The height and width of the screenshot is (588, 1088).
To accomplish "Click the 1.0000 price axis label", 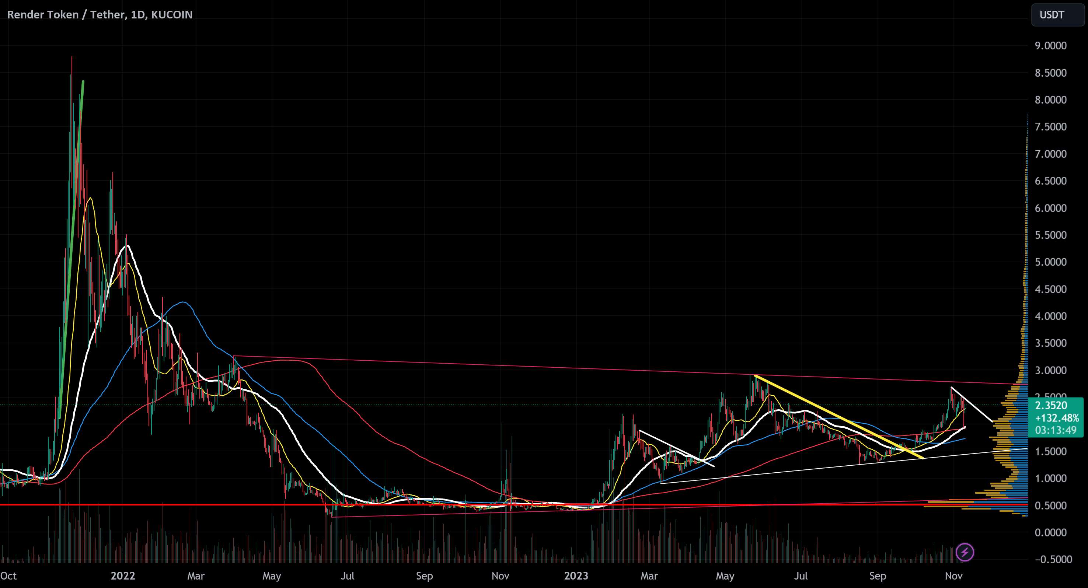I will tap(1050, 478).
